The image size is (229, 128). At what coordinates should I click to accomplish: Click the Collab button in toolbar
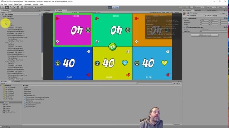[x=184, y=7]
